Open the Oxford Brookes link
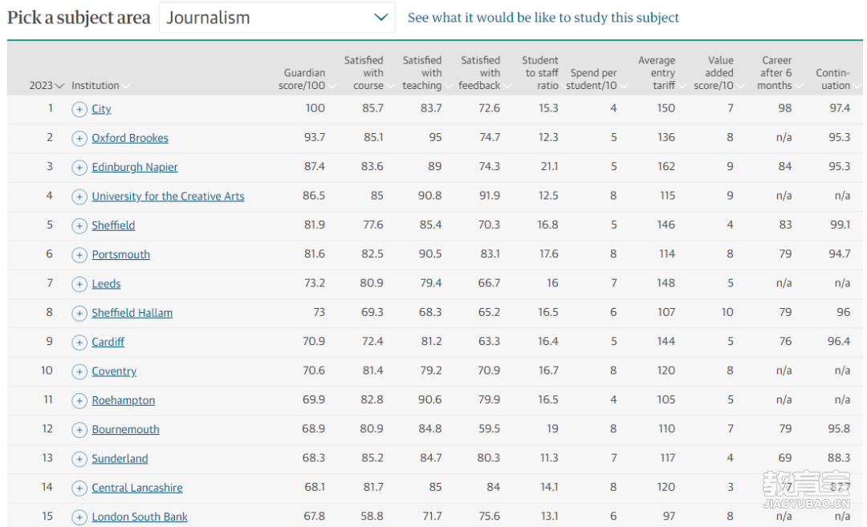The image size is (867, 527). (x=130, y=138)
